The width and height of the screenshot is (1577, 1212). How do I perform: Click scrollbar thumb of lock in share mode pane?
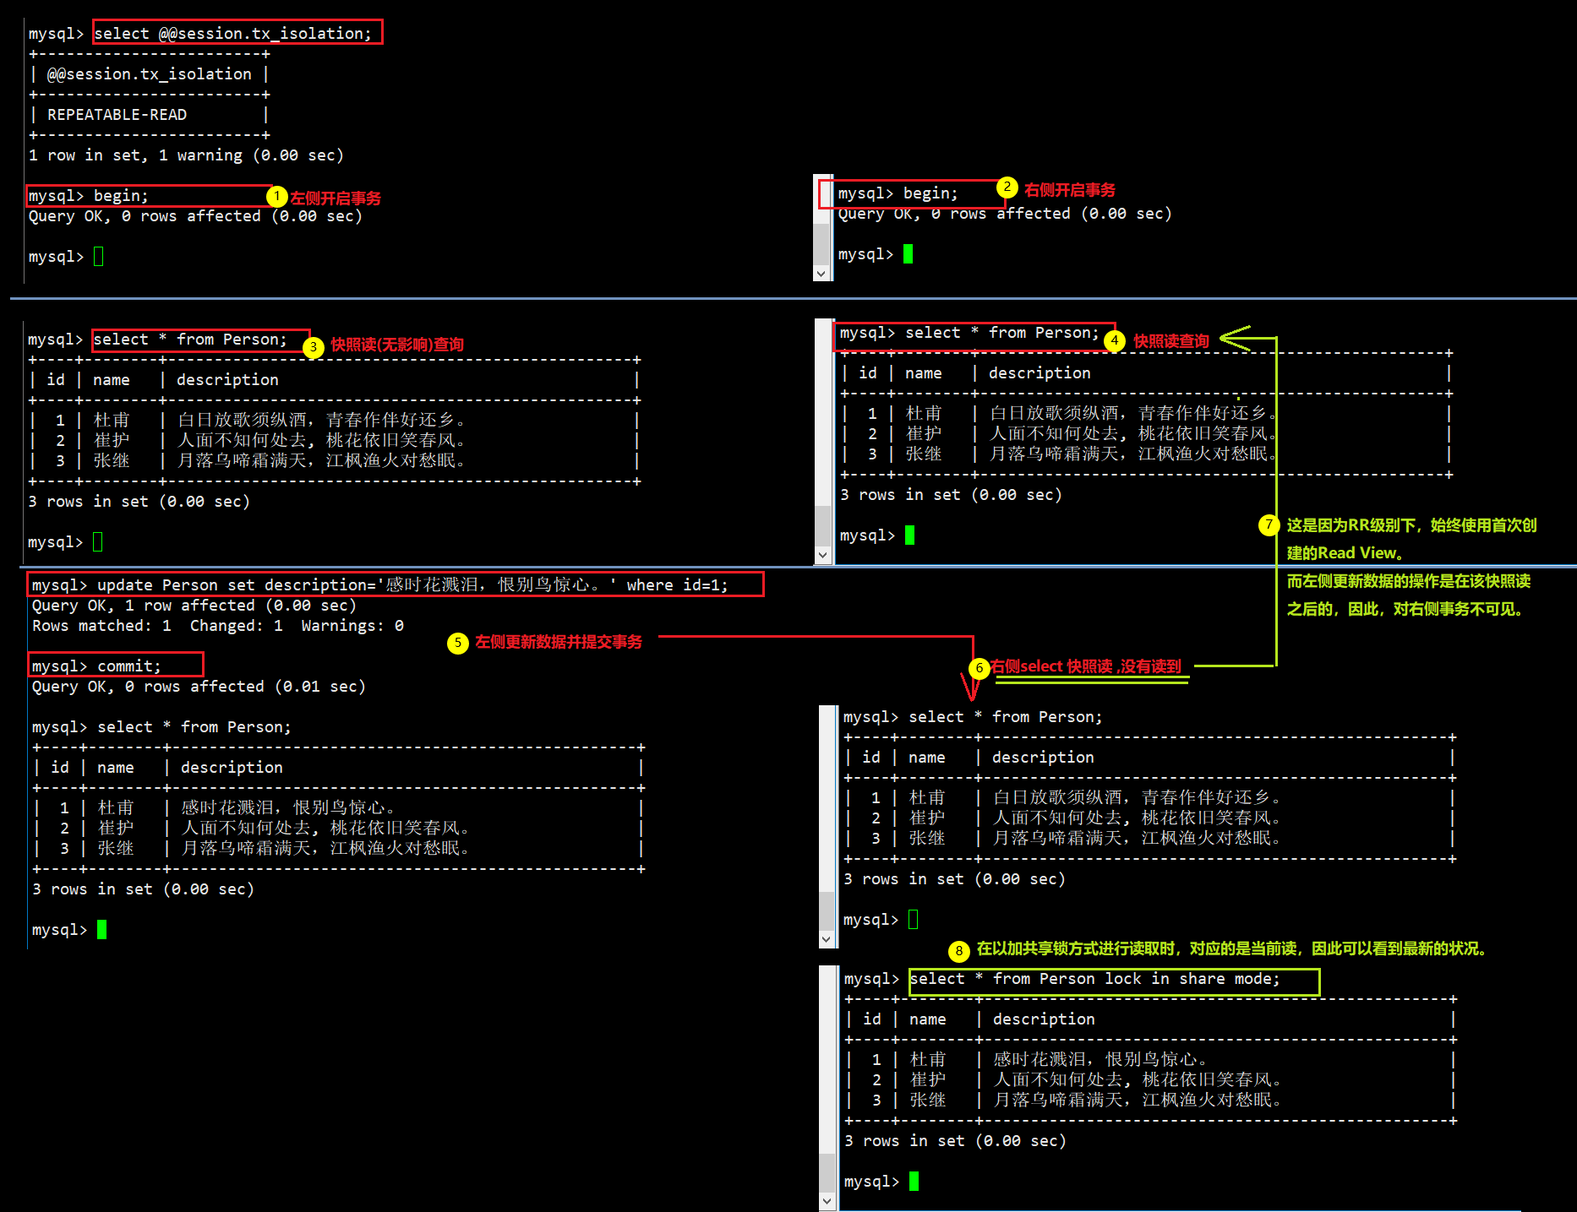pos(827,1172)
